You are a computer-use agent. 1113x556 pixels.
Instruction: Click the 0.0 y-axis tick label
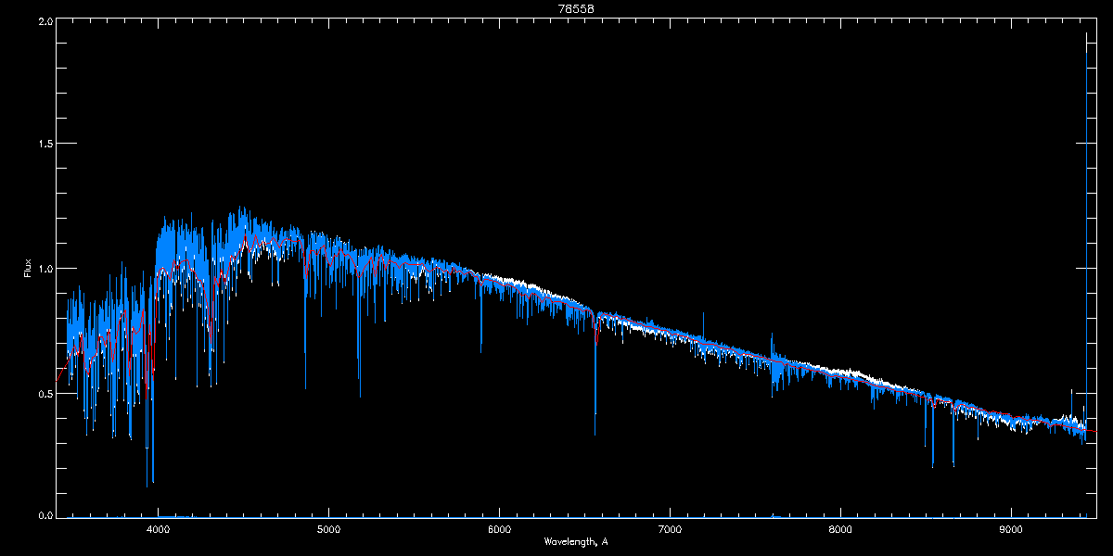pos(45,514)
